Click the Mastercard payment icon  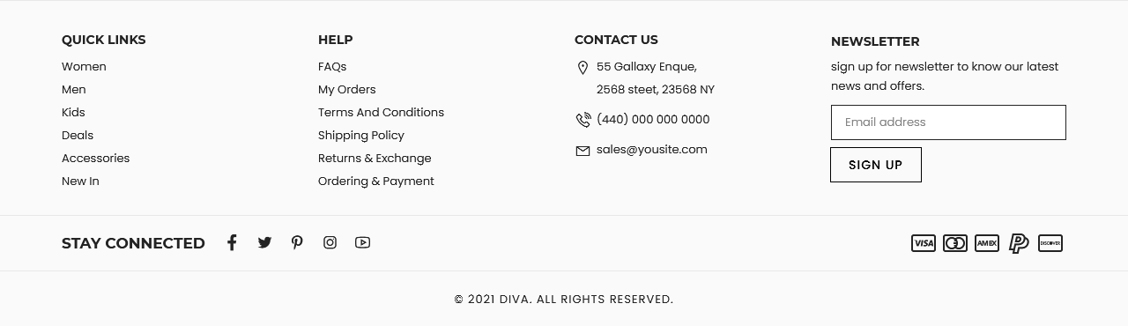point(955,243)
